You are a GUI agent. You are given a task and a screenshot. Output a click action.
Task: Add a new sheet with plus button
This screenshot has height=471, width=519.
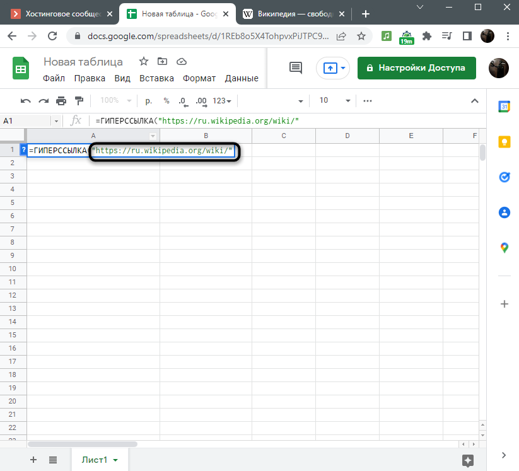click(33, 460)
